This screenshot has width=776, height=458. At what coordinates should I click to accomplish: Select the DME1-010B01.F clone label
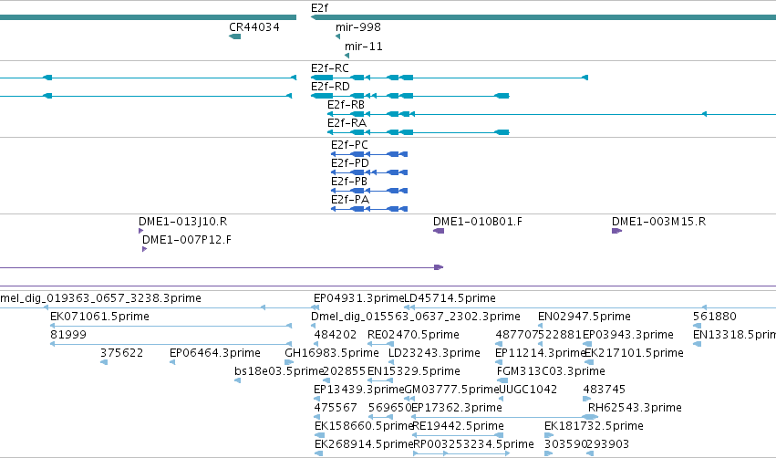[478, 222]
